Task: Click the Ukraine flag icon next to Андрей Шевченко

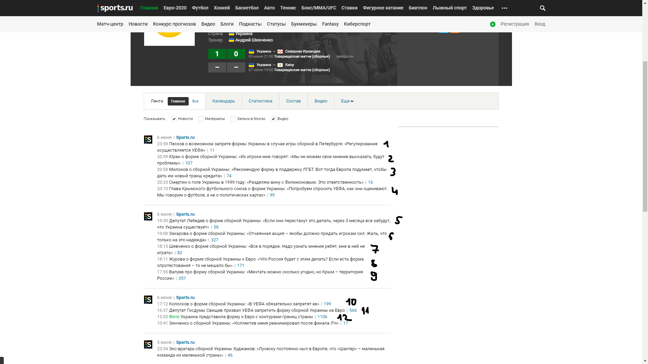Action: [x=232, y=40]
